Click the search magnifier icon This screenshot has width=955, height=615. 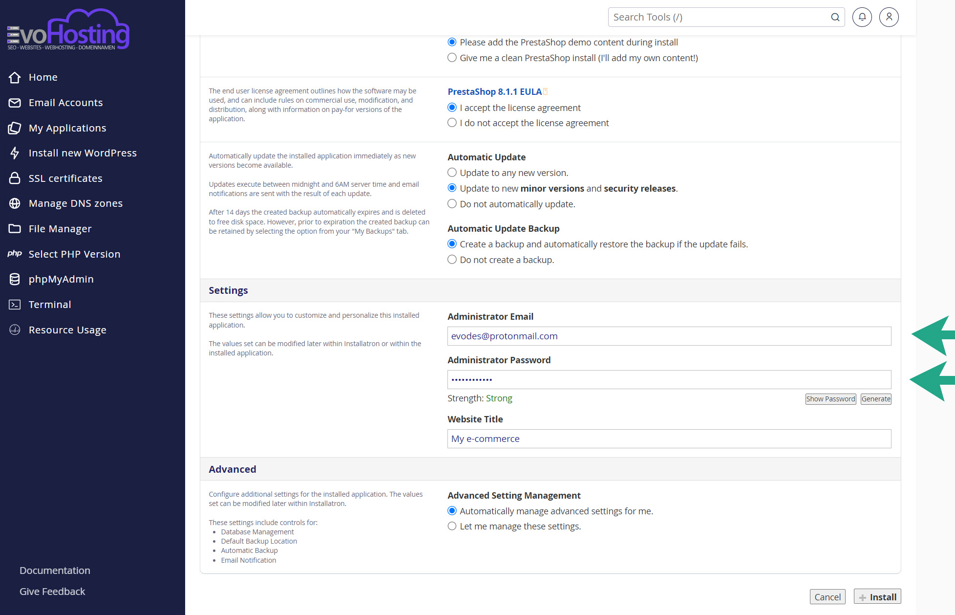pos(835,17)
